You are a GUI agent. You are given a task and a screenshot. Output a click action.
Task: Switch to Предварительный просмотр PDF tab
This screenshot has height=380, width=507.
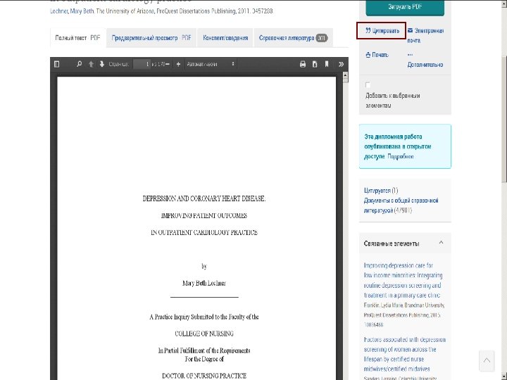pos(151,38)
